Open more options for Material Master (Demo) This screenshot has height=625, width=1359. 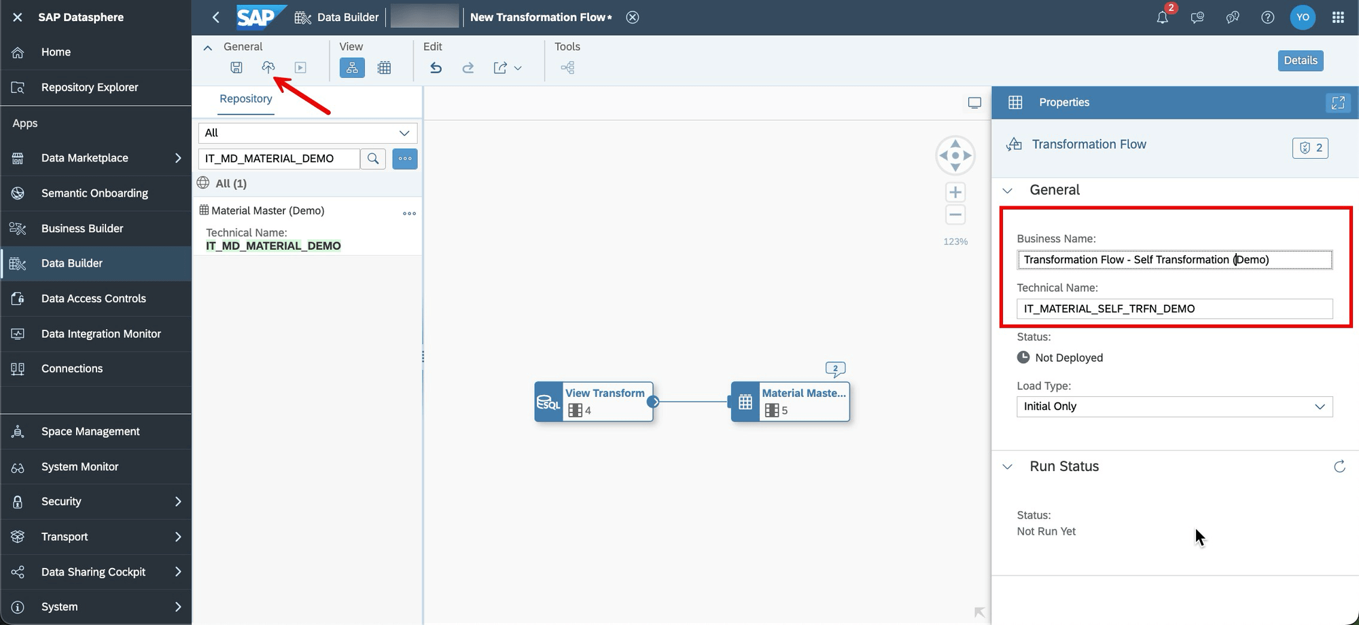tap(409, 213)
